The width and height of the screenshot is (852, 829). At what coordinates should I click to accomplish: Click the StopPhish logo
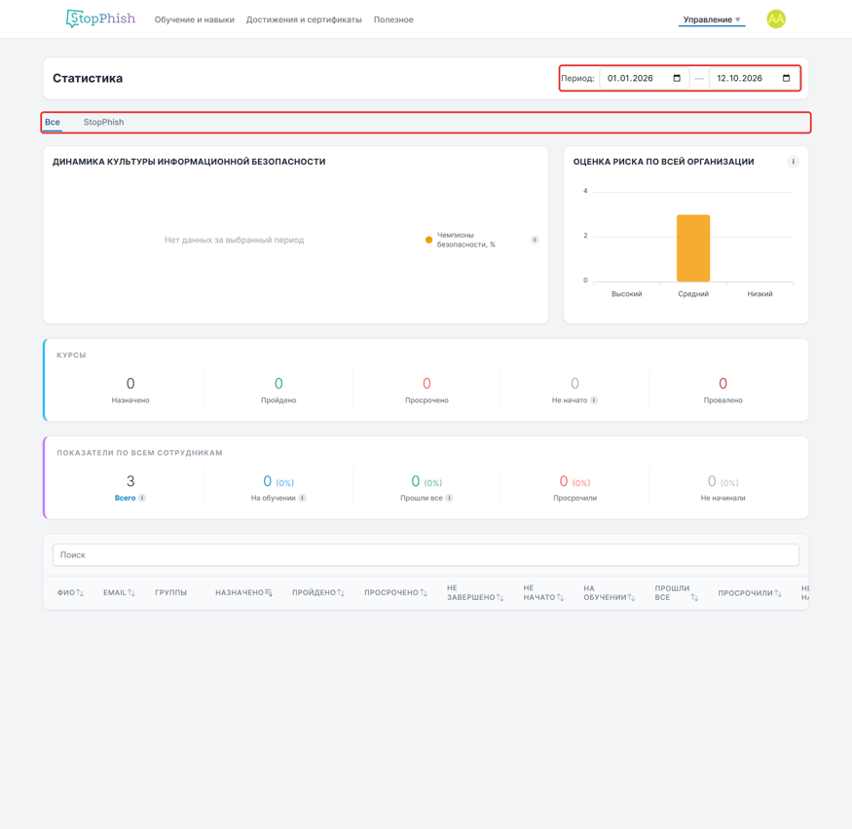point(100,19)
